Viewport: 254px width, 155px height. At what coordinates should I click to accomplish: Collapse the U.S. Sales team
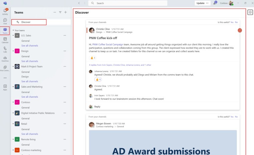[13, 35]
